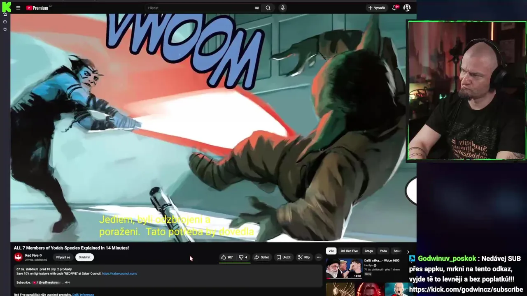Open the Red Five channel name link
527x296 pixels.
[32, 255]
